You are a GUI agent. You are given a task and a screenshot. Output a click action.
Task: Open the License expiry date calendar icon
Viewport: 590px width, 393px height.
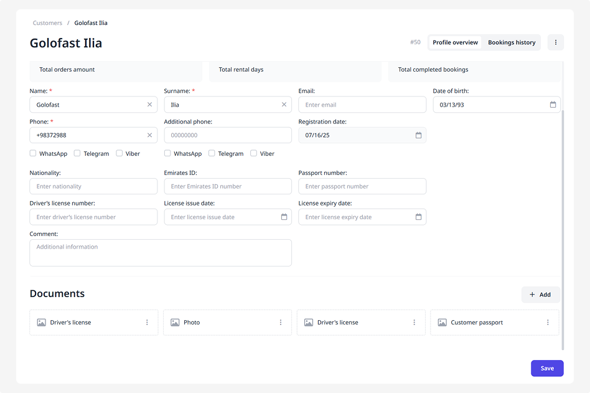coord(418,217)
